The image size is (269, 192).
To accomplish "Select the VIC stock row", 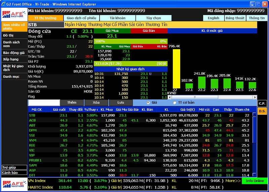I will click(140, 150).
